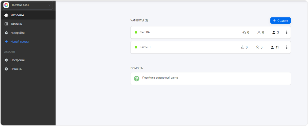Click the green status dot of Тесты ТГ
Image resolution: width=308 pixels, height=126 pixels.
[136, 47]
